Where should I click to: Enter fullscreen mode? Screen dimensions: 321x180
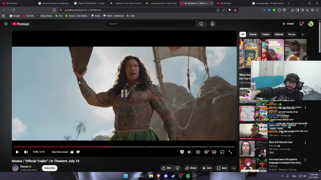[x=230, y=152]
